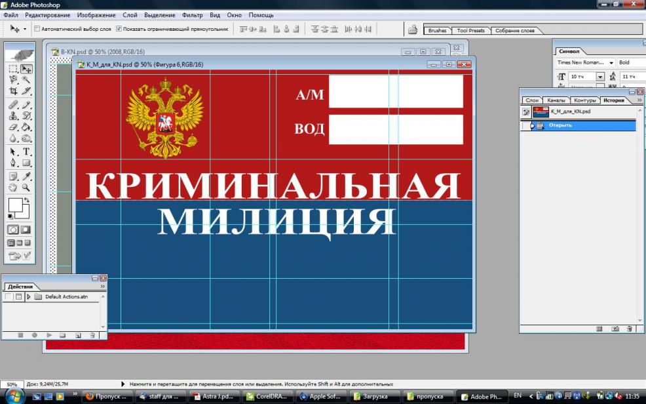Select the Crop tool

tap(13, 91)
